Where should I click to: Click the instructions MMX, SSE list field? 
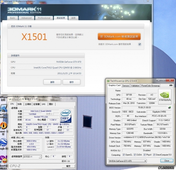tap(48, 133)
